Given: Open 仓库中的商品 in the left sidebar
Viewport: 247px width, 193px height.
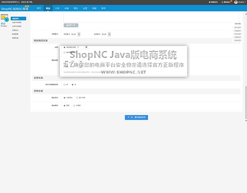Looking at the screenshot, I should tap(17, 26).
